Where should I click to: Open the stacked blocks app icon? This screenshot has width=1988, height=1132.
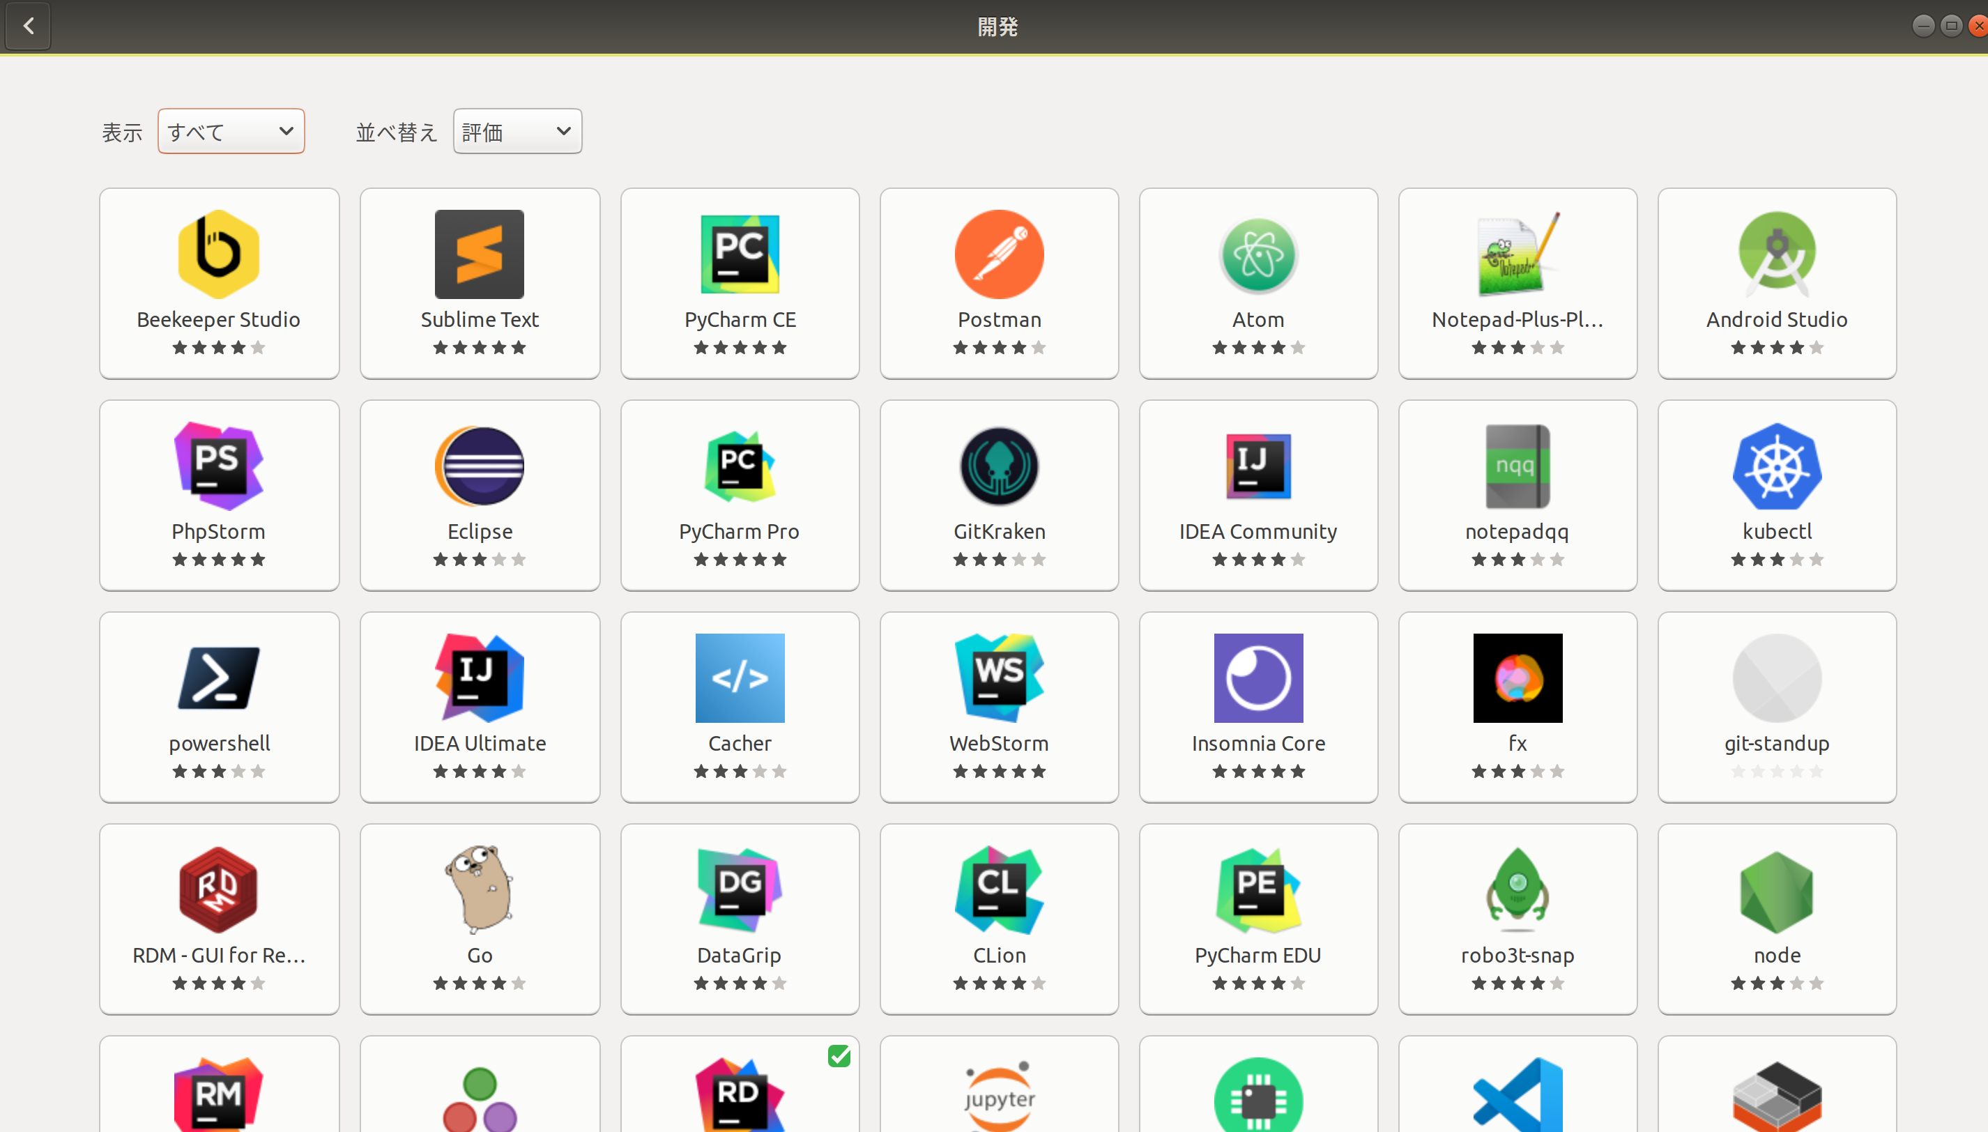(x=1777, y=1096)
